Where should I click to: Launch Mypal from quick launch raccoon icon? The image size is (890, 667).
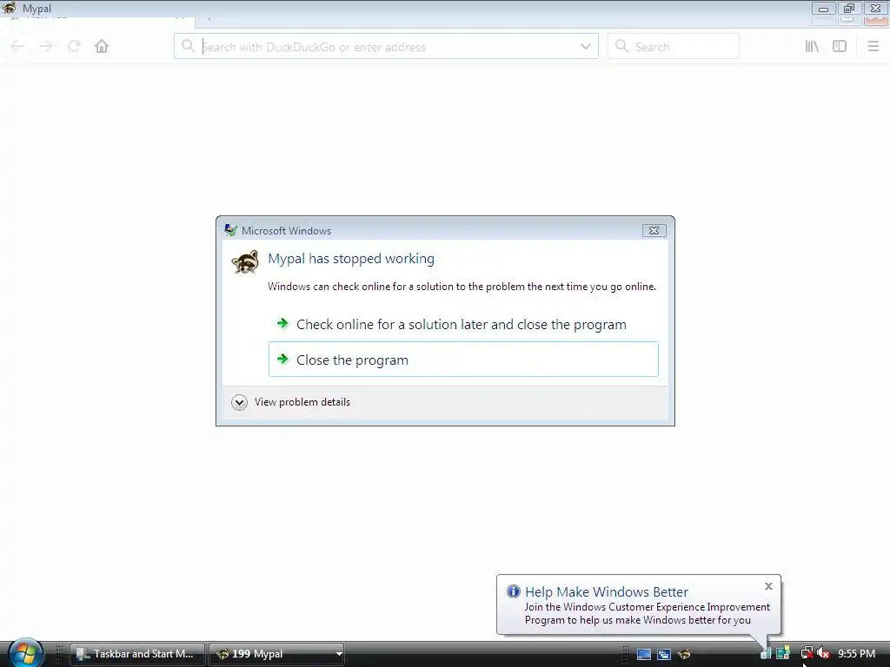point(685,654)
